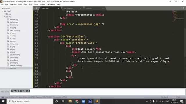The image size is (186, 104).
Task: Open Chrome from the taskbar
Action: pyautogui.click(x=77, y=101)
